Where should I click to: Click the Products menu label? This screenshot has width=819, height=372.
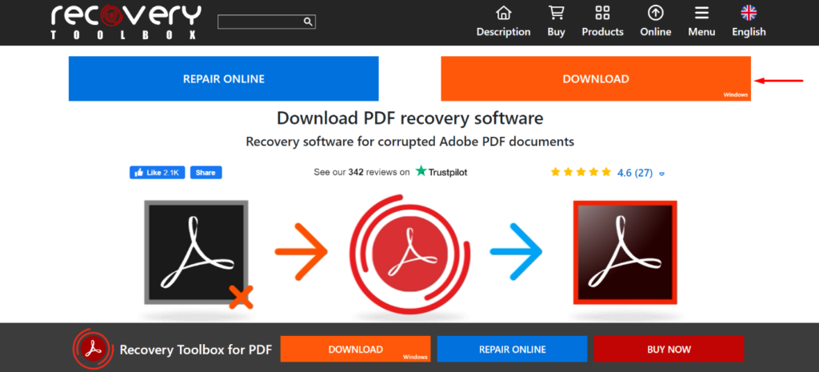[603, 32]
